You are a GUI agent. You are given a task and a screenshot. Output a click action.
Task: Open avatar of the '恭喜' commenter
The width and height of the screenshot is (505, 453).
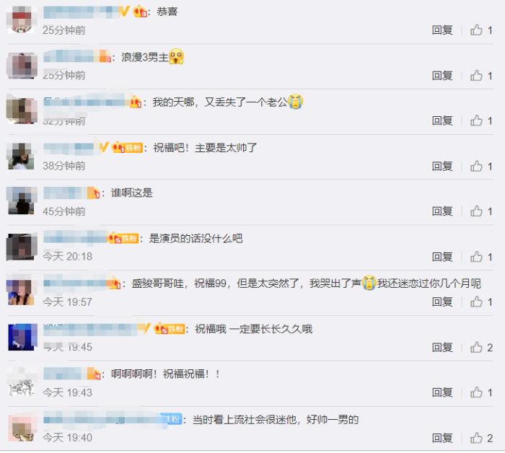[21, 20]
